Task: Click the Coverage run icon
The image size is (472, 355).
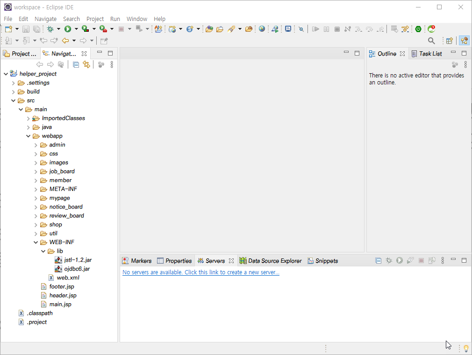Action: [x=86, y=29]
